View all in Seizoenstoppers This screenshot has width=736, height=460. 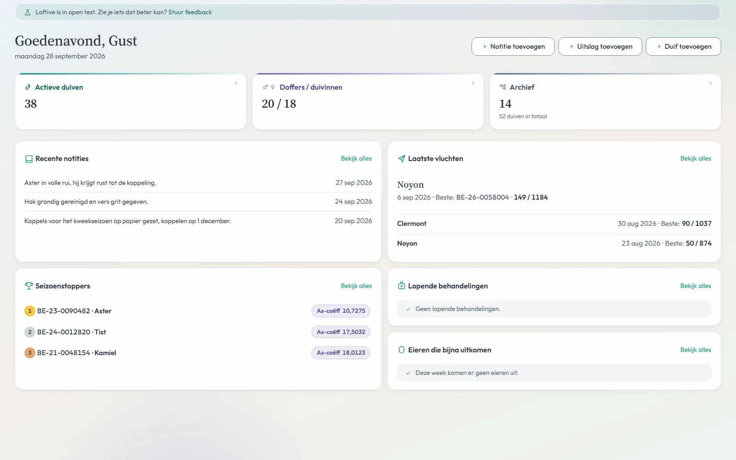point(356,286)
